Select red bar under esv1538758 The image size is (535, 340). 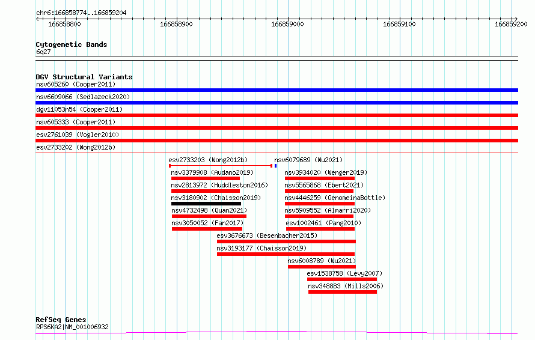pos(342,279)
